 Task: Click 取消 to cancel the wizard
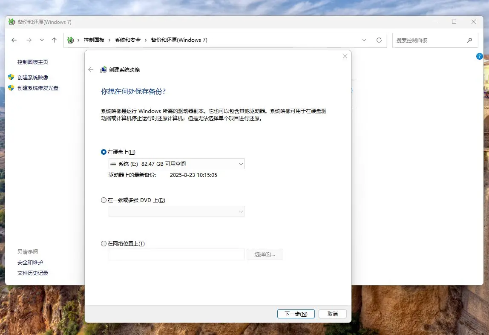(332, 314)
